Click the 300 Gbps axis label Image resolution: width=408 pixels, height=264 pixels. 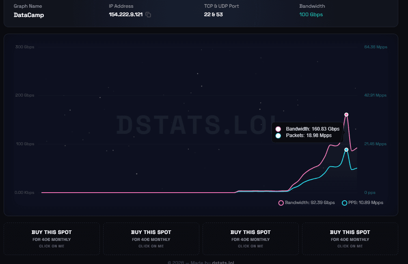pos(25,47)
